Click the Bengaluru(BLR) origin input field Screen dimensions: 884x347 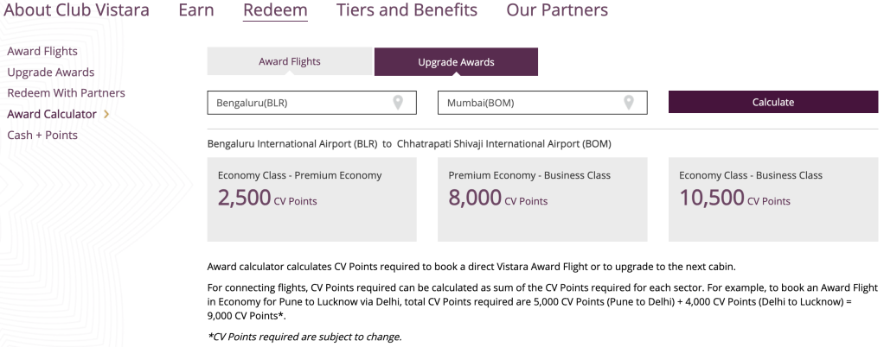294,103
